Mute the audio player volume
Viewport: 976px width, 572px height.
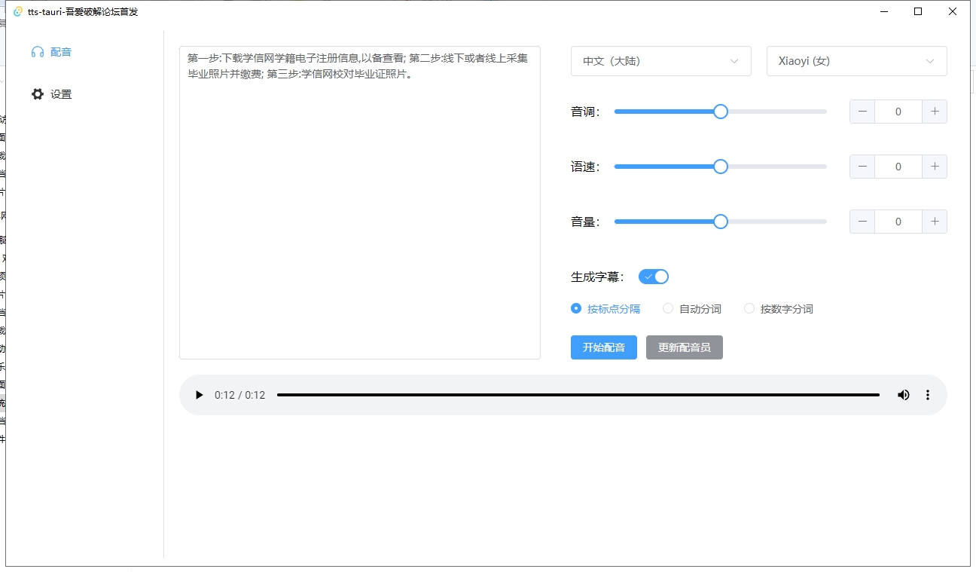point(903,394)
